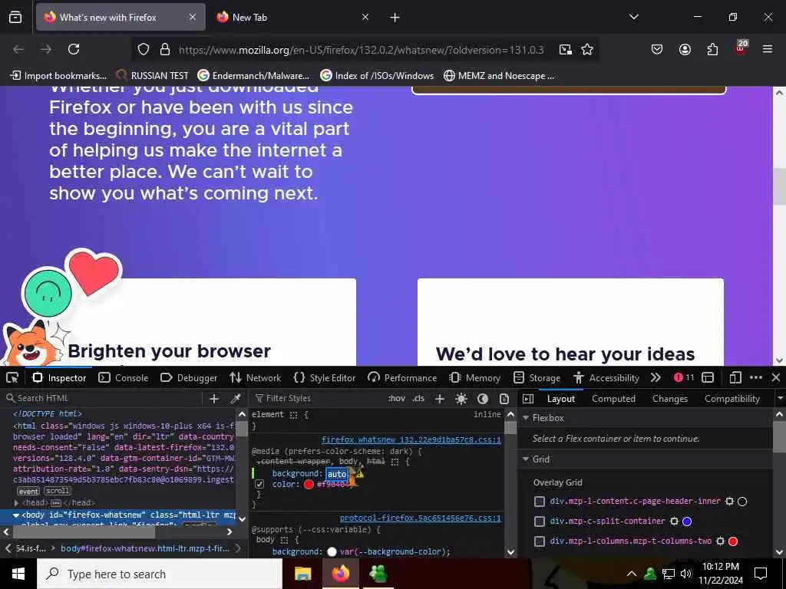Open the sidebar tabs overflow dropdown

780,399
